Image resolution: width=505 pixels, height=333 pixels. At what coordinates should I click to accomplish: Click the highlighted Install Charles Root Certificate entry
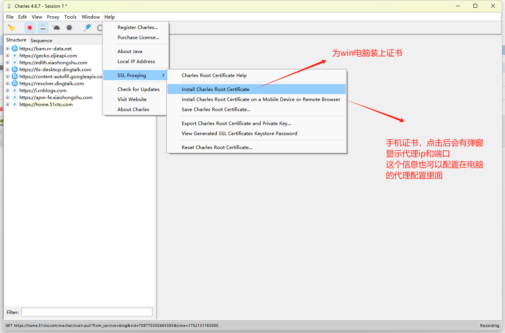[257, 89]
